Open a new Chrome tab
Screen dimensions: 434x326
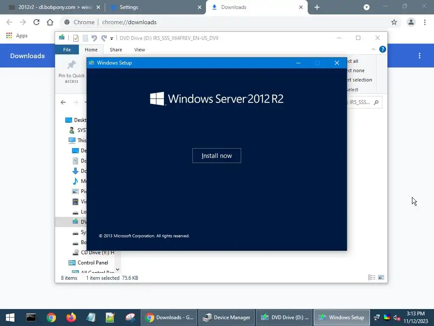[x=317, y=7]
